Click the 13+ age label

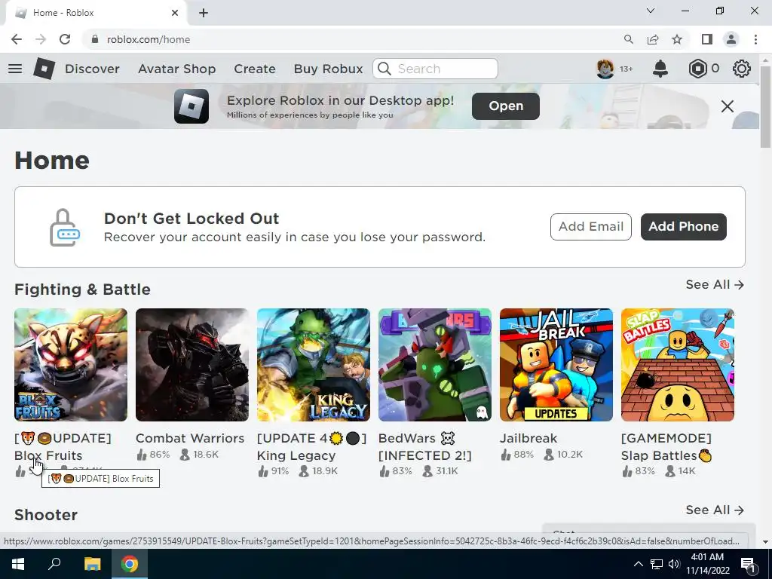pyautogui.click(x=626, y=69)
